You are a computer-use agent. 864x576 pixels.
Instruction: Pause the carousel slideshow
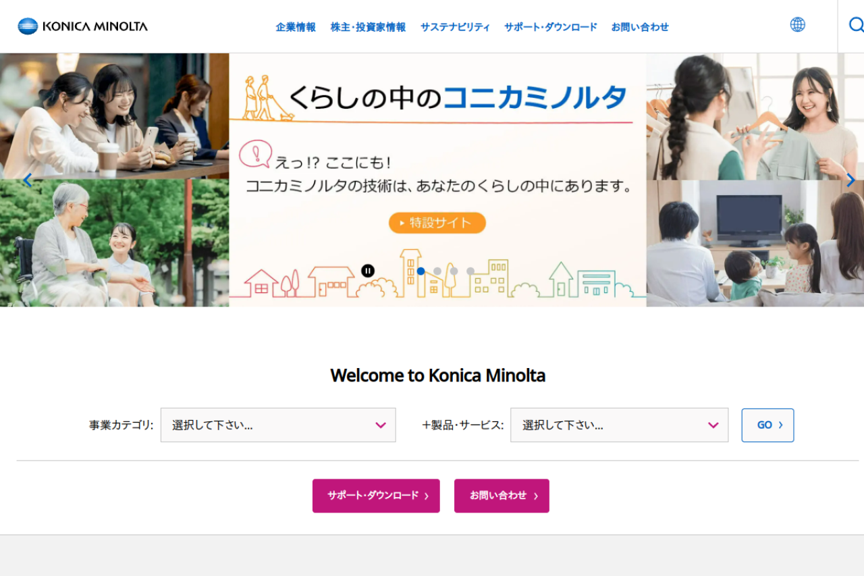[368, 271]
